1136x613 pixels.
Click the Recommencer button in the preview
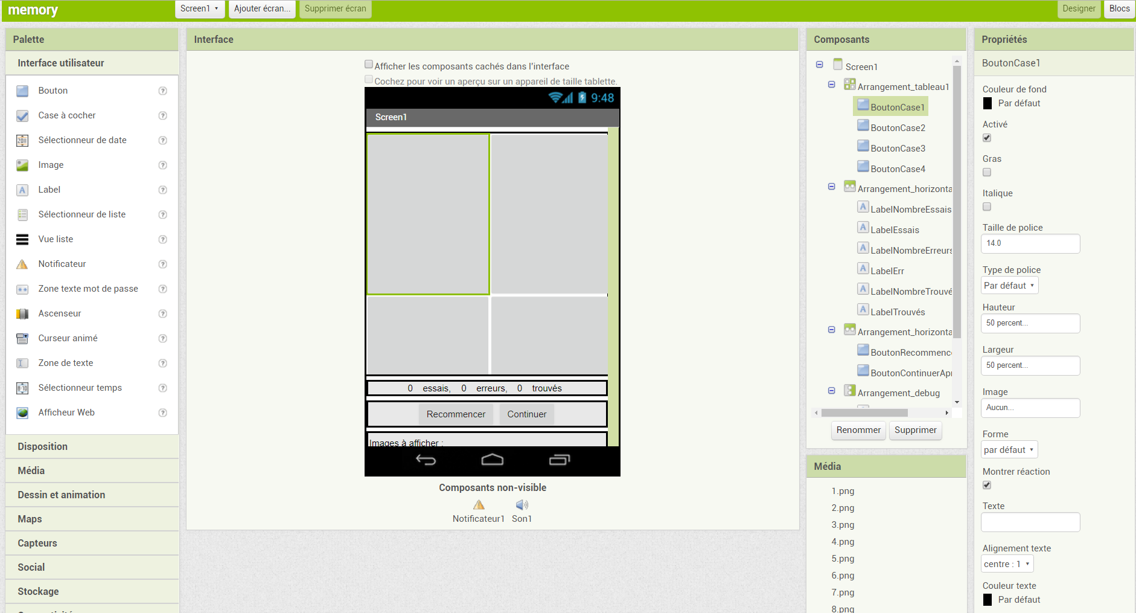456,414
